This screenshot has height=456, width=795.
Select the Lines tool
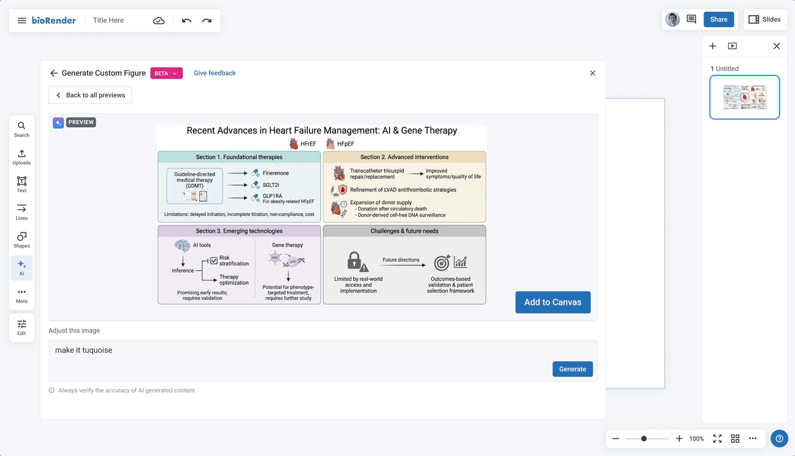[x=22, y=212]
